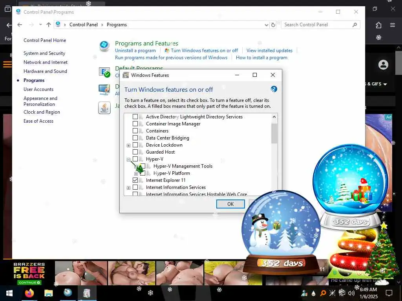Open File Explorer from the taskbar
This screenshot has width=402, height=301.
coord(48,293)
